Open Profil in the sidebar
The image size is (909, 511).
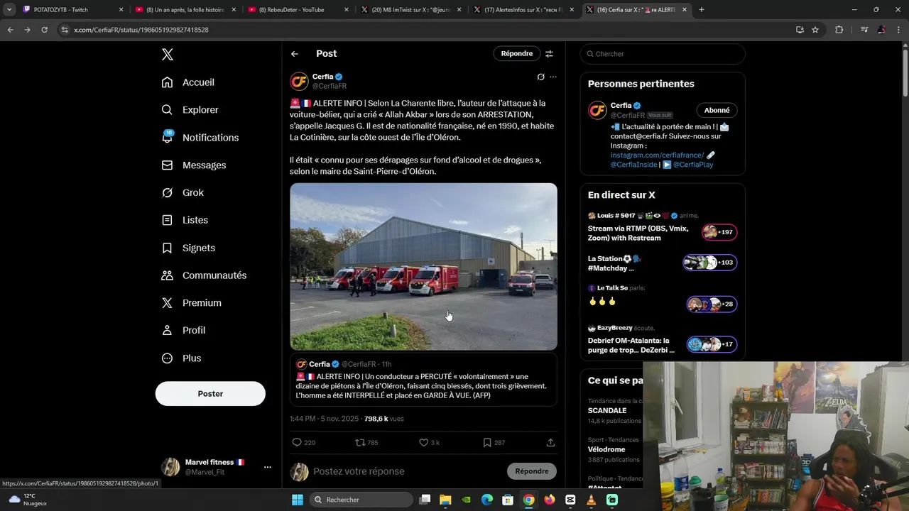183,331
